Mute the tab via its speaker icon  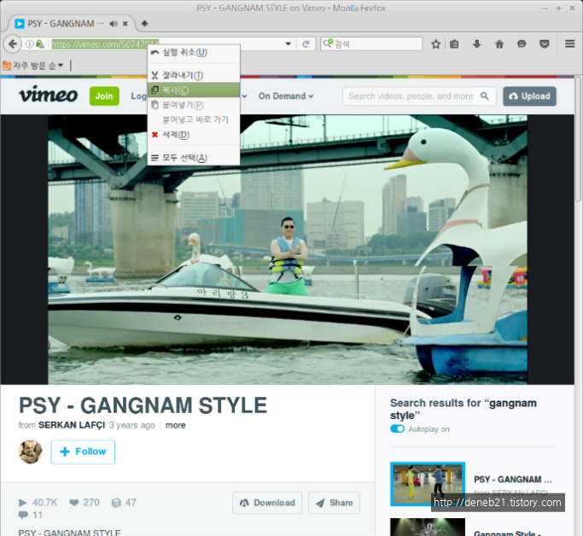pos(114,23)
